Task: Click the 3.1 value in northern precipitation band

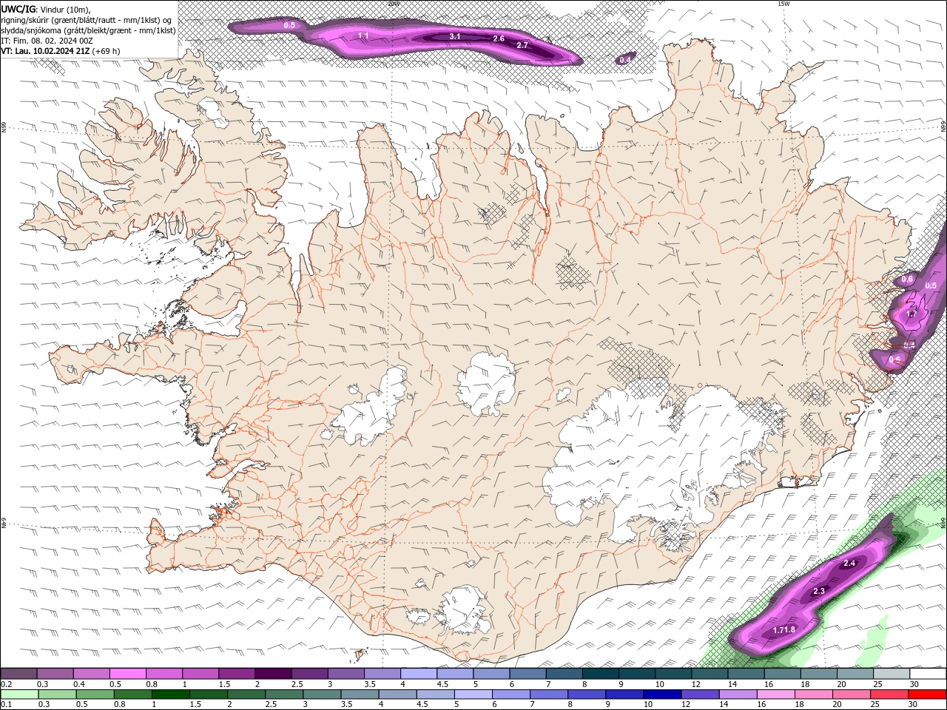Action: (x=455, y=36)
